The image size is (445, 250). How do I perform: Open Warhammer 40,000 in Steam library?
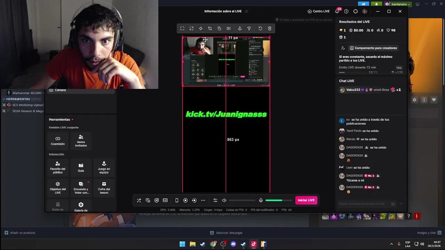(x=25, y=93)
